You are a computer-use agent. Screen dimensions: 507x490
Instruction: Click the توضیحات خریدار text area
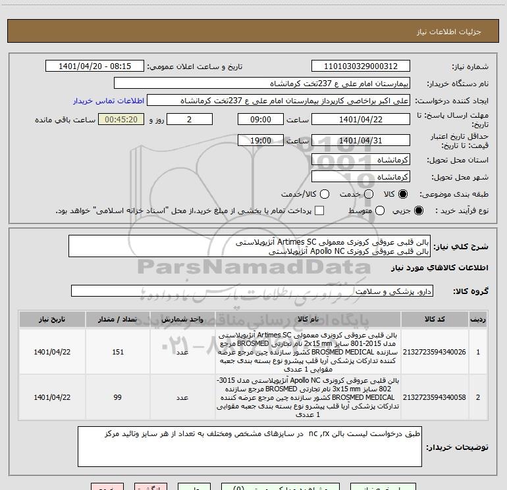(x=250, y=447)
